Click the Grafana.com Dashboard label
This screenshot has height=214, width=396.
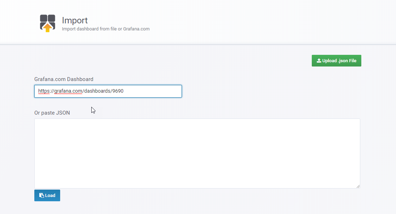(64, 79)
